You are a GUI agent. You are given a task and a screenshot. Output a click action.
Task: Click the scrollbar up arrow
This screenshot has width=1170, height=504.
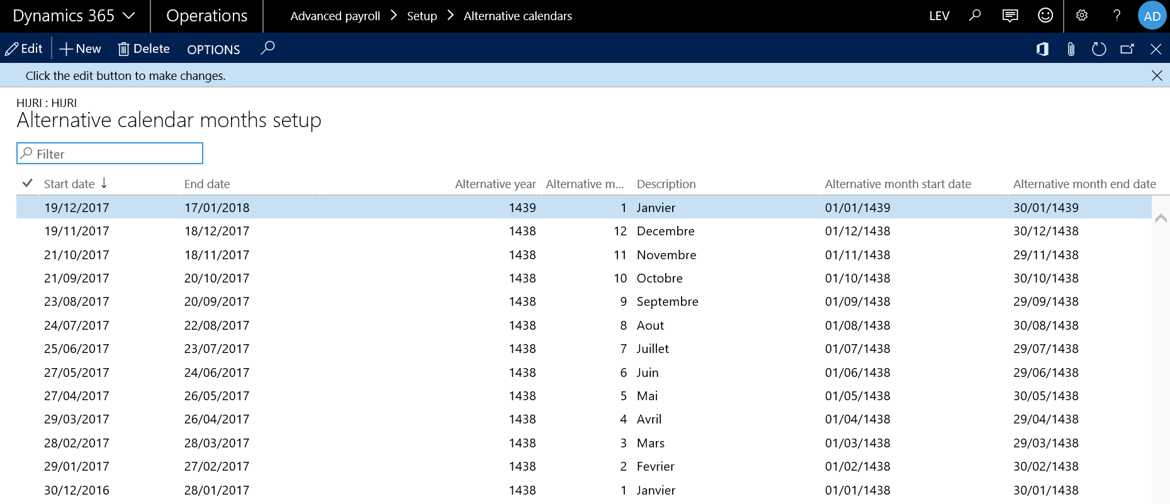click(x=1161, y=218)
